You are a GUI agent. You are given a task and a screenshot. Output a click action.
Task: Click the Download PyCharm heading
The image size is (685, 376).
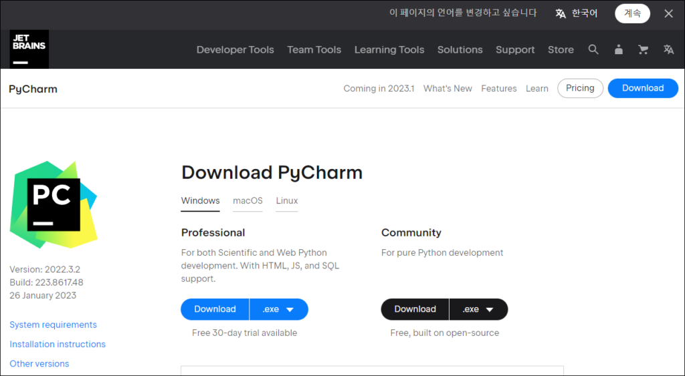click(272, 173)
